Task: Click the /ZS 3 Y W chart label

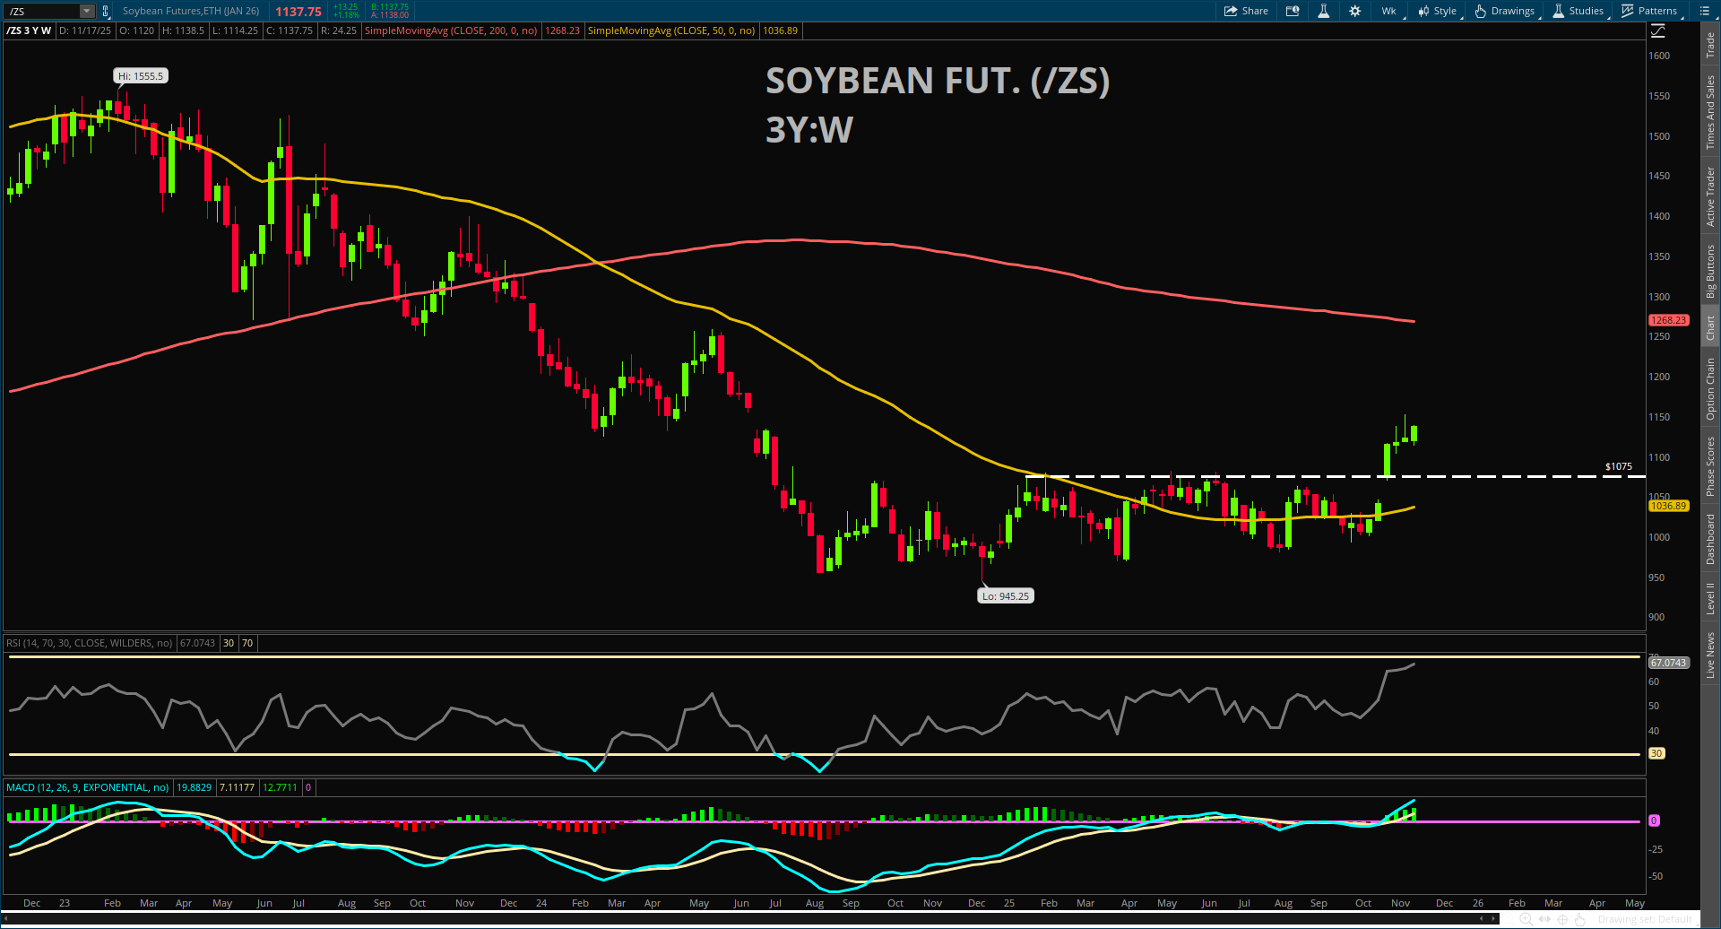Action: click(x=29, y=30)
